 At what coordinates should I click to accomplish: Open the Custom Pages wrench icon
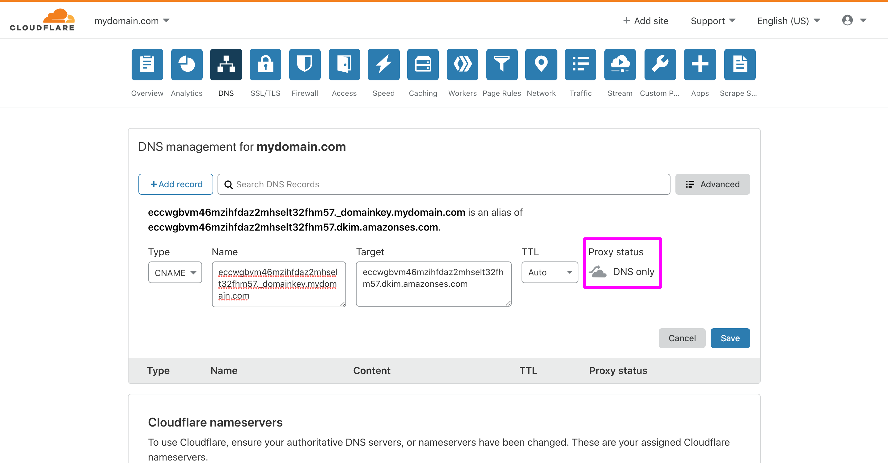pos(660,65)
